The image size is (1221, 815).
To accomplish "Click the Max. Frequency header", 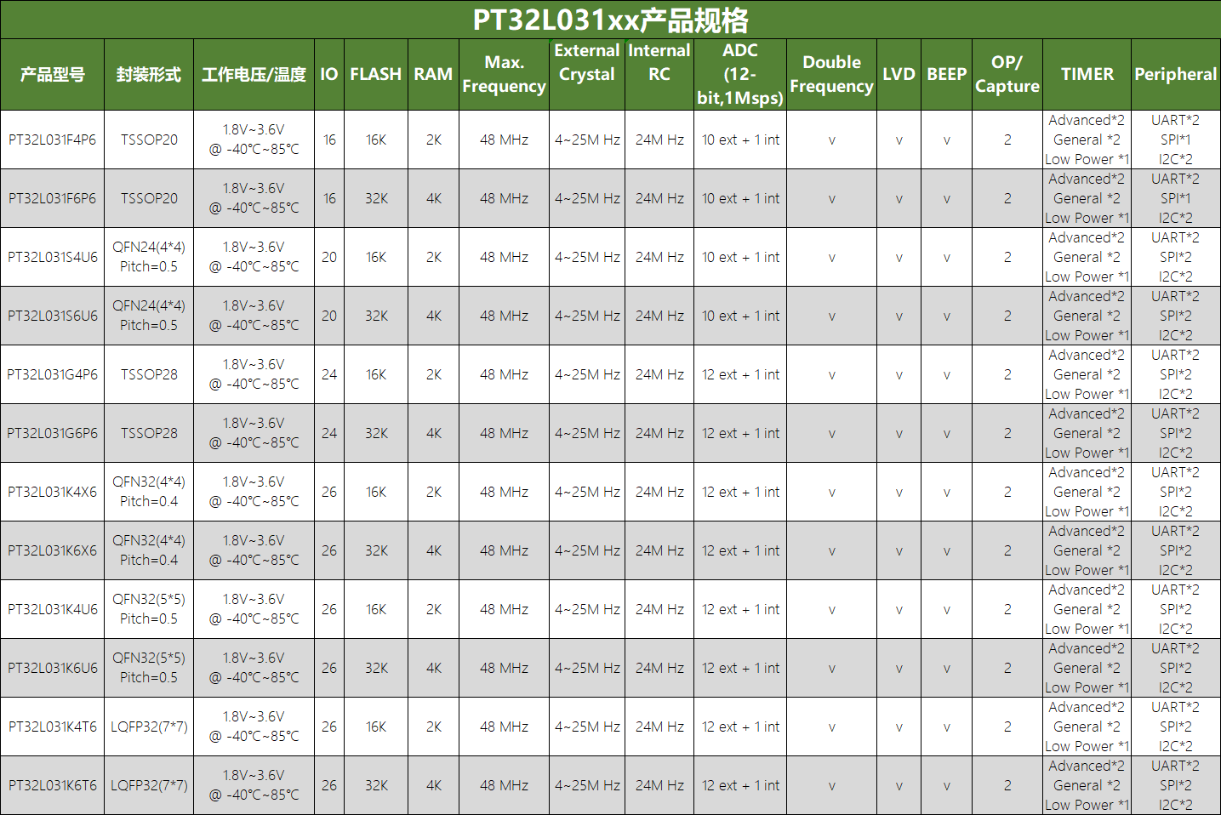I will tap(504, 74).
